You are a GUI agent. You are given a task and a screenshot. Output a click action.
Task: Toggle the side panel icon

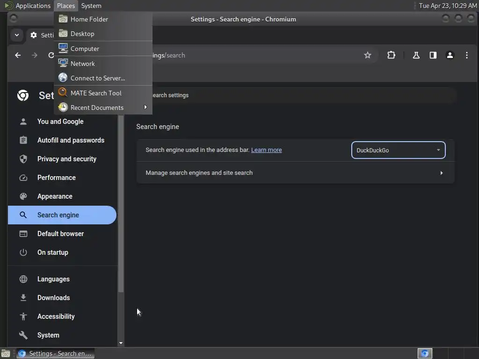coord(433,55)
